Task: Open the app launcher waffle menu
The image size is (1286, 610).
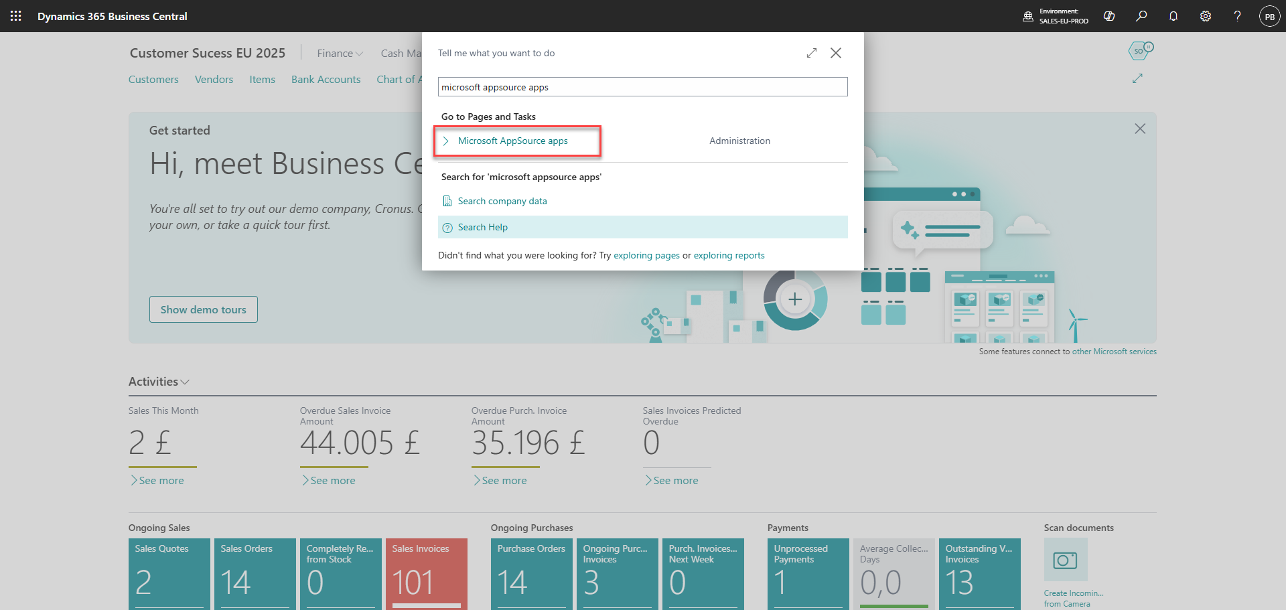Action: pos(16,16)
